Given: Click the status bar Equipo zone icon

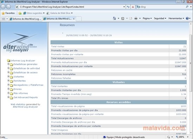Looking at the screenshot, I should coord(104,137).
